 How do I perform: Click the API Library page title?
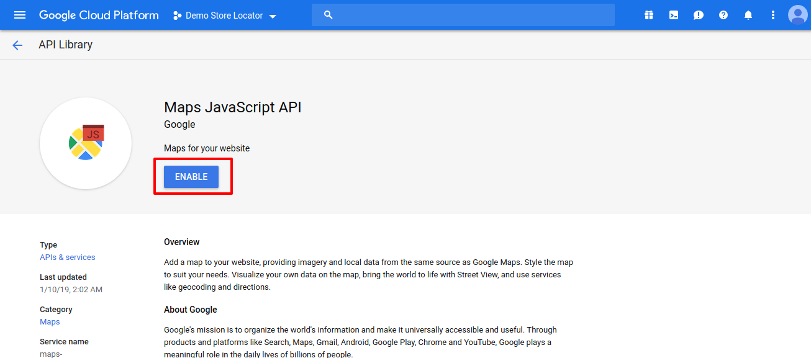(x=65, y=45)
